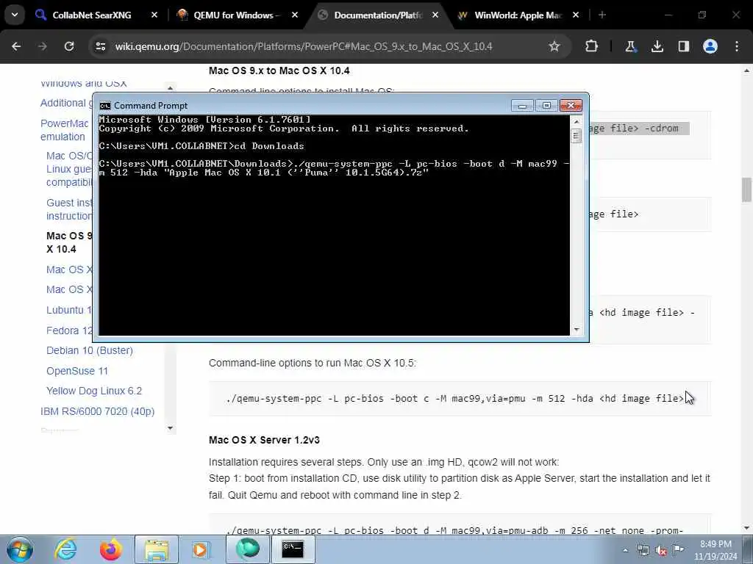753x564 pixels.
Task: Close the QEMU for Windows tab
Action: pyautogui.click(x=295, y=15)
